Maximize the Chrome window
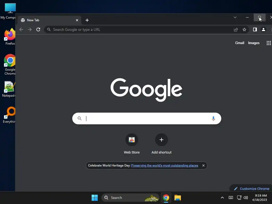272x204 pixels. (259, 17)
